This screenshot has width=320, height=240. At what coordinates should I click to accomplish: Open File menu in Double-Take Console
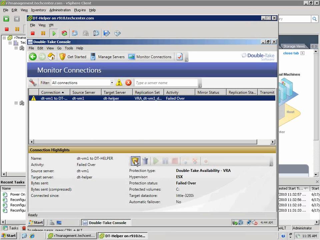[x=31, y=48]
